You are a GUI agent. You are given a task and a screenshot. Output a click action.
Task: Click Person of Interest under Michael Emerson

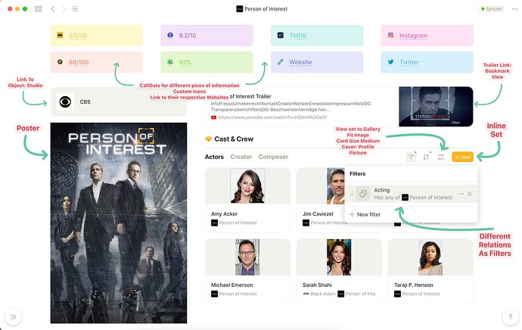[x=234, y=294]
